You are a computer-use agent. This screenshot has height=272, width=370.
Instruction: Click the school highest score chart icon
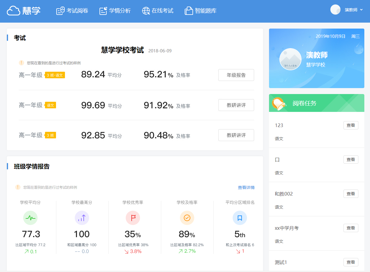[x=82, y=218]
